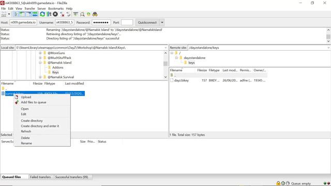Image resolution: width=331 pixels, height=186 pixels.
Task: Toggle synchronized browsing
Action: pos(88,14)
